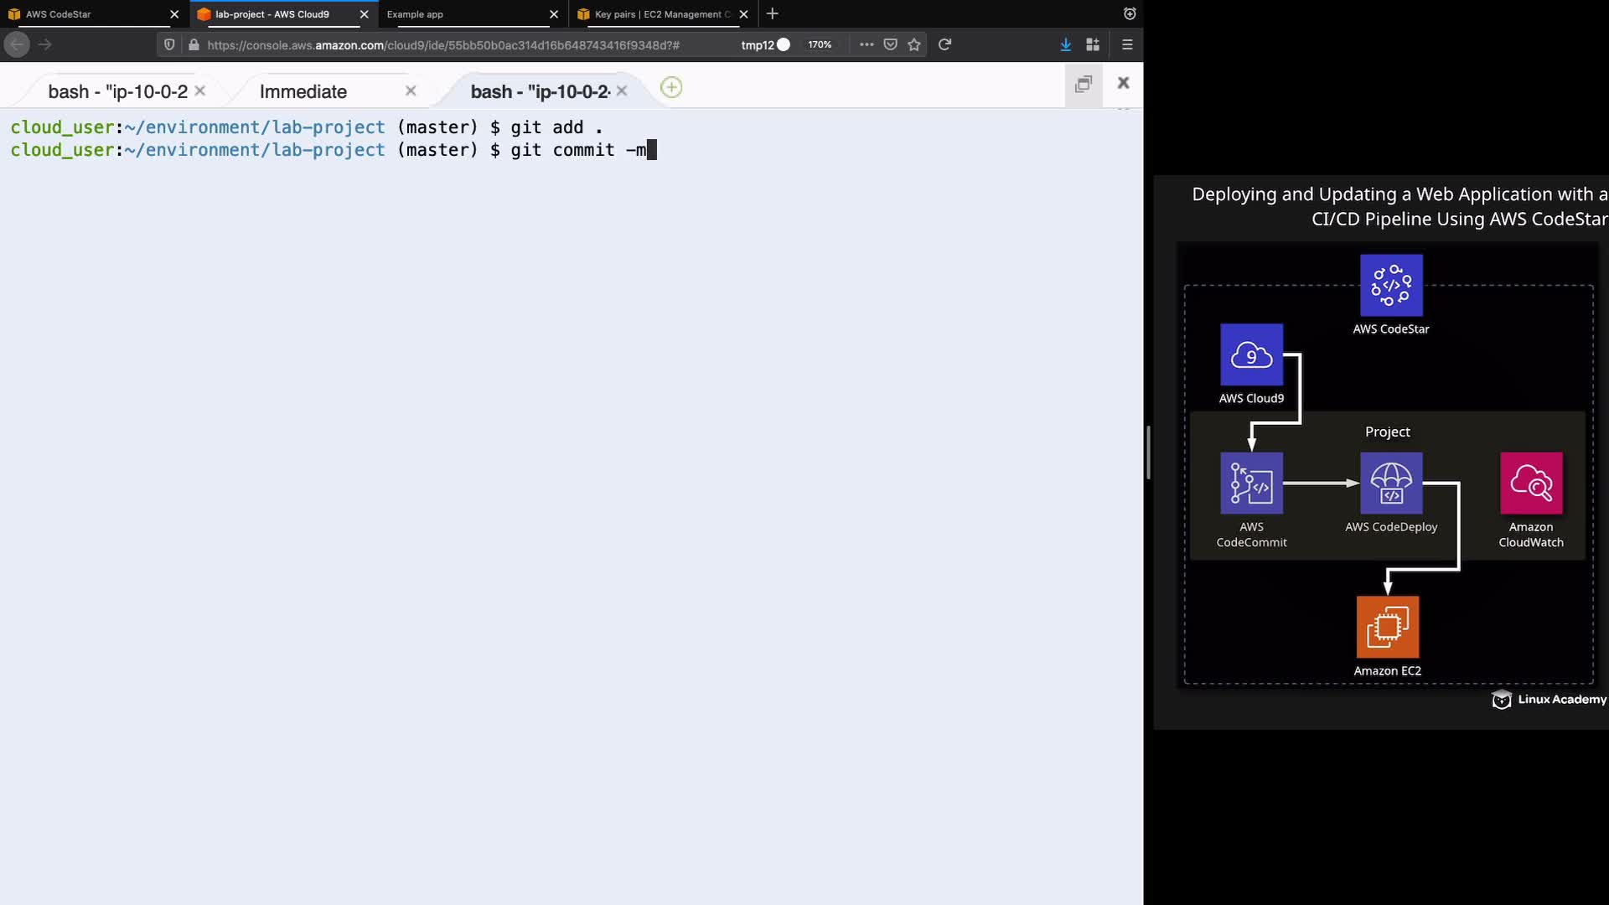Viewport: 1609px width, 905px height.
Task: Open Firefox downloads arrow icon
Action: click(1065, 44)
